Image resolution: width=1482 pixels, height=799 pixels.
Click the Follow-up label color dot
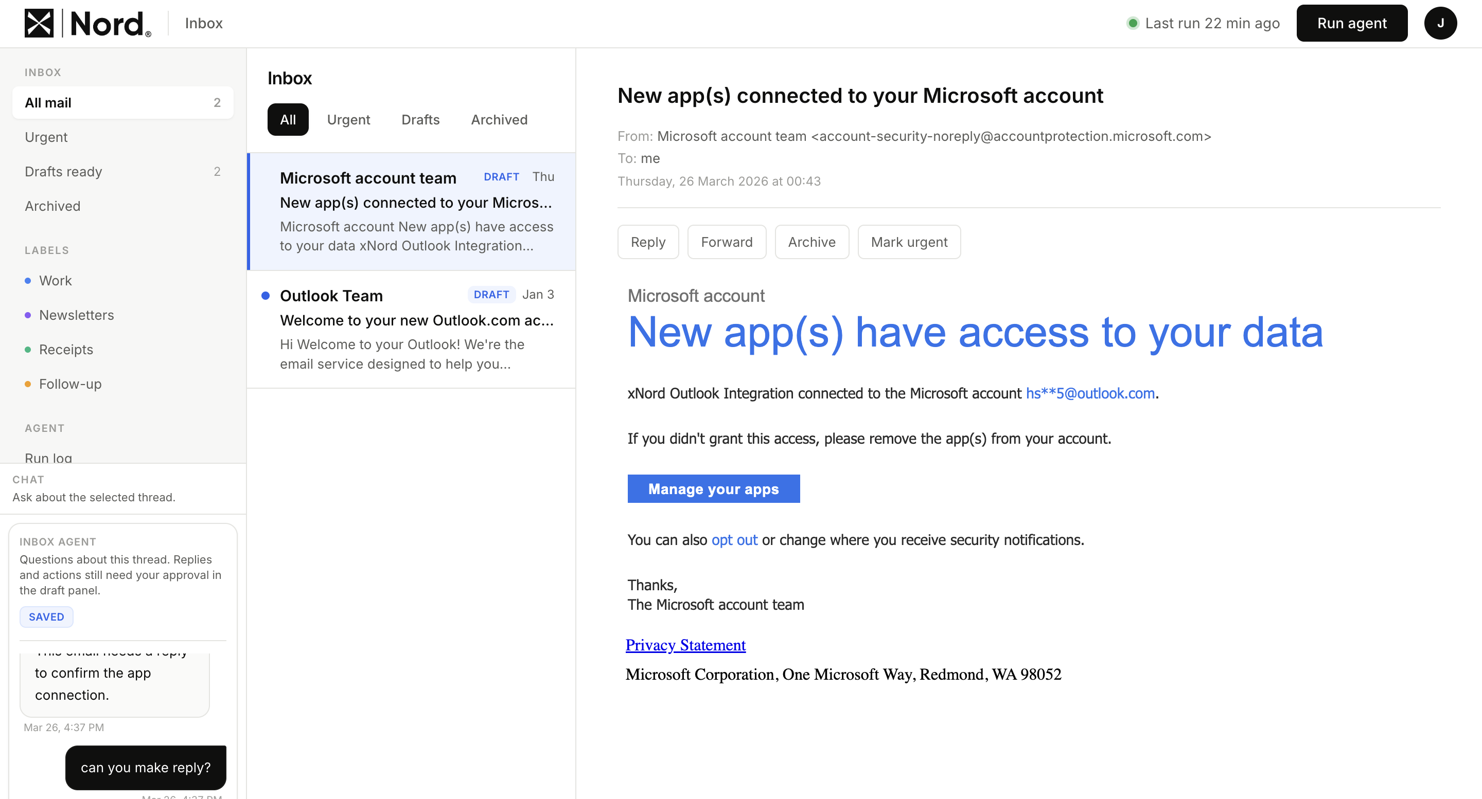point(28,384)
